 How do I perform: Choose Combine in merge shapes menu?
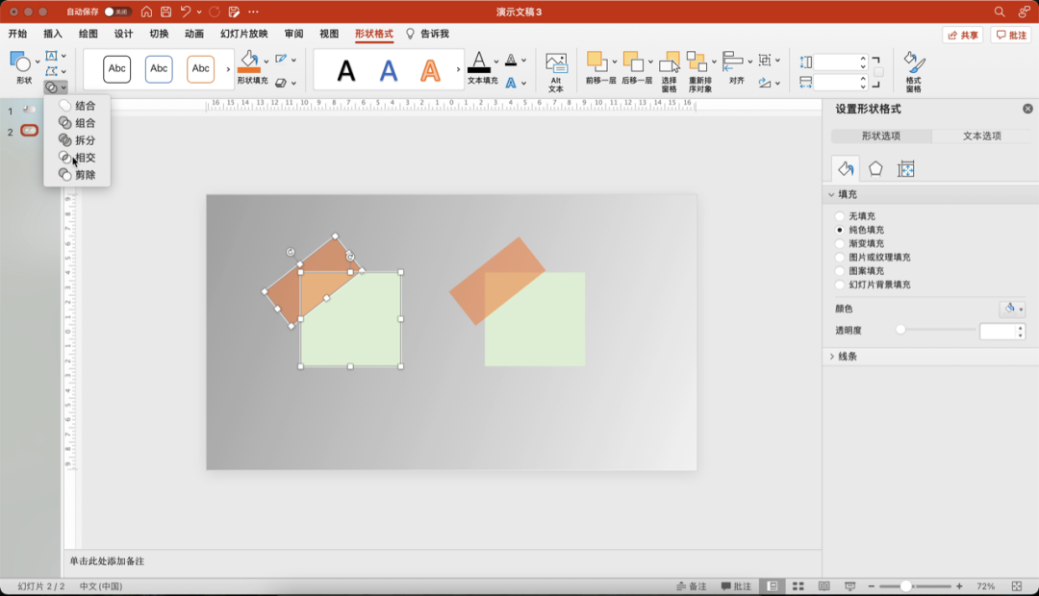(x=77, y=122)
